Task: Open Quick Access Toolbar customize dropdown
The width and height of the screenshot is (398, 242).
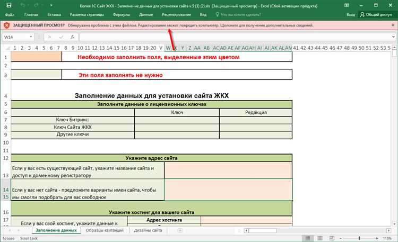Action: click(x=51, y=5)
